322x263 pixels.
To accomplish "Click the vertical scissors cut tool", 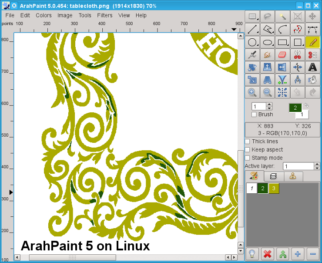I will [x=298, y=55].
